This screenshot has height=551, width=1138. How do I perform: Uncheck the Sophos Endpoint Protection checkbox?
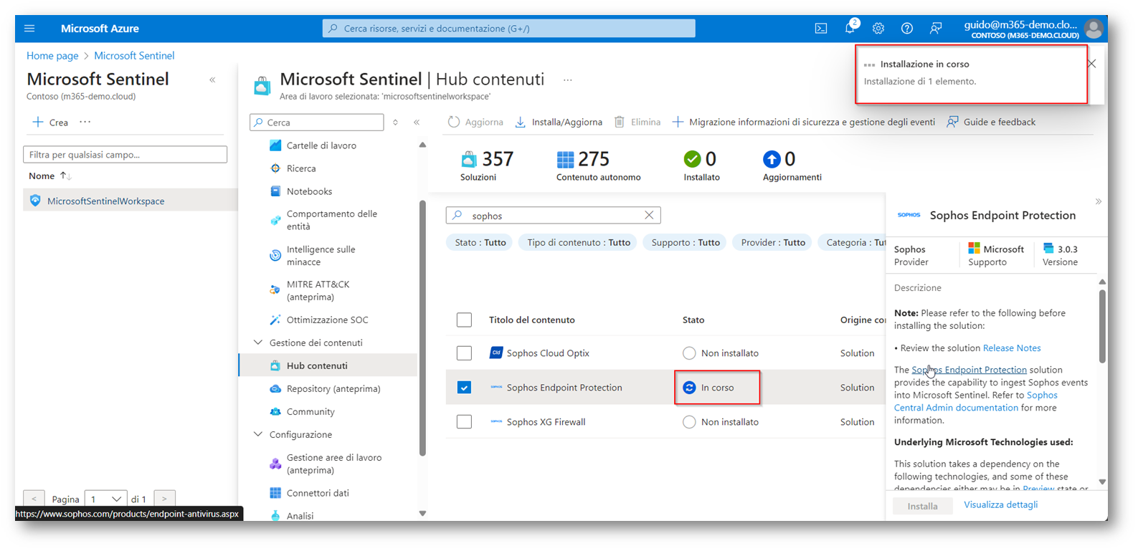point(464,387)
